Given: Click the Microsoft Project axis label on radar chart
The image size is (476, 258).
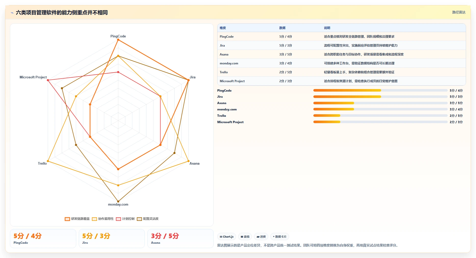Looking at the screenshot, I should click(x=33, y=77).
